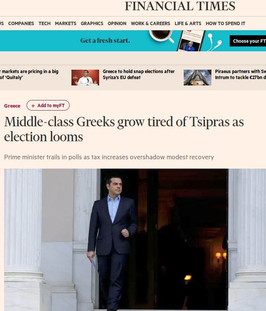Click the main Tsipras article photo
Viewport: 266px width, 311px height.
click(135, 240)
